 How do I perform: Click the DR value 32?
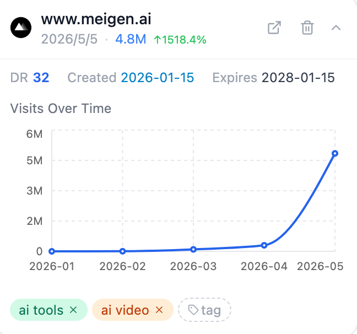[41, 78]
